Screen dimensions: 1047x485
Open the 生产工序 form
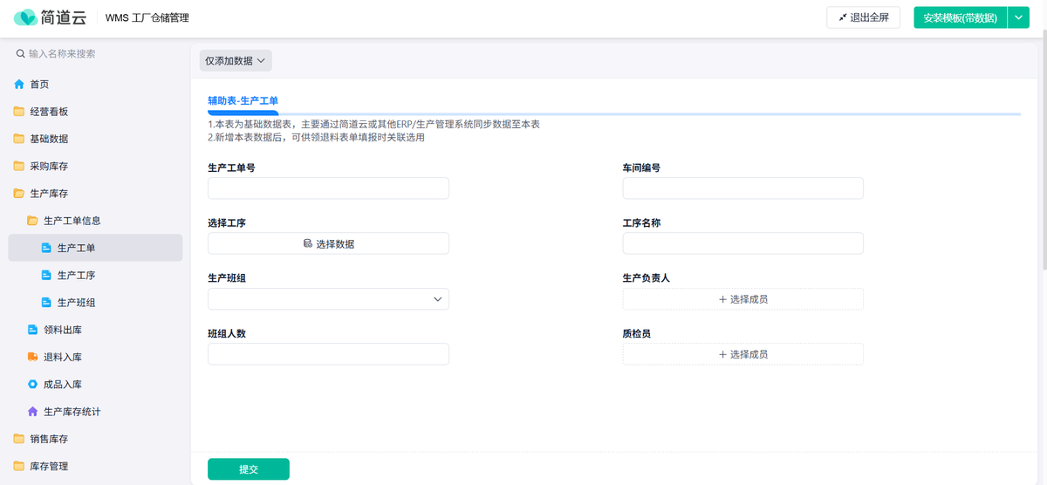95,276
